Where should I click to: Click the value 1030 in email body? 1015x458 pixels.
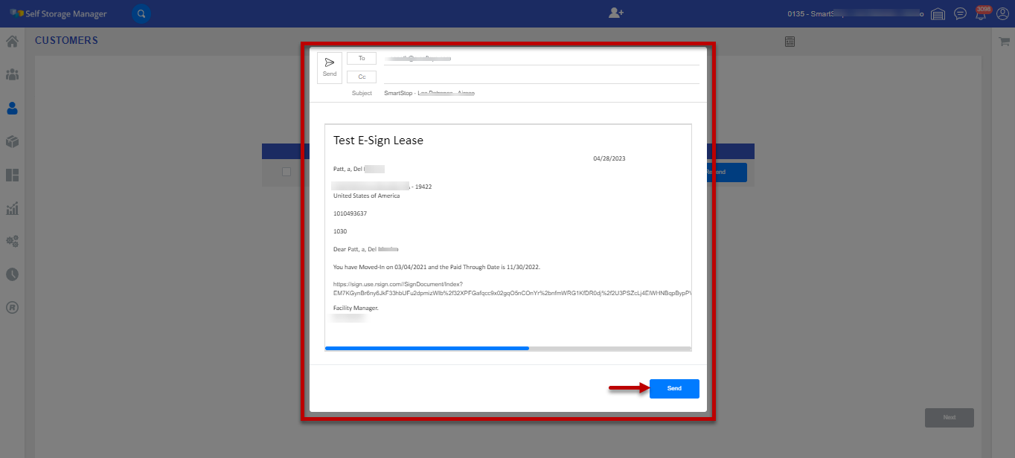[340, 231]
